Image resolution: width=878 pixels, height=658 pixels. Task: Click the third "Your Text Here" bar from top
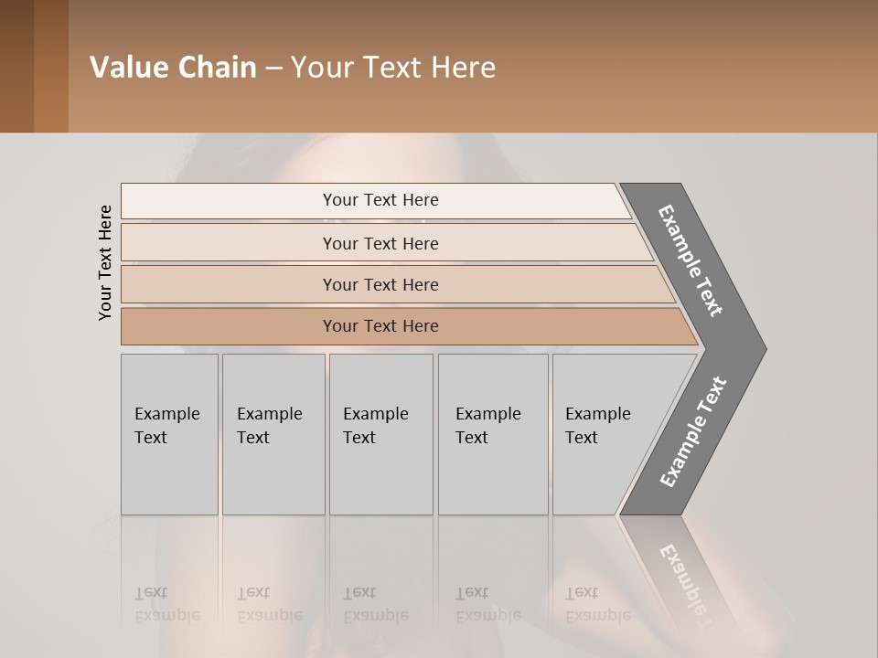click(380, 284)
